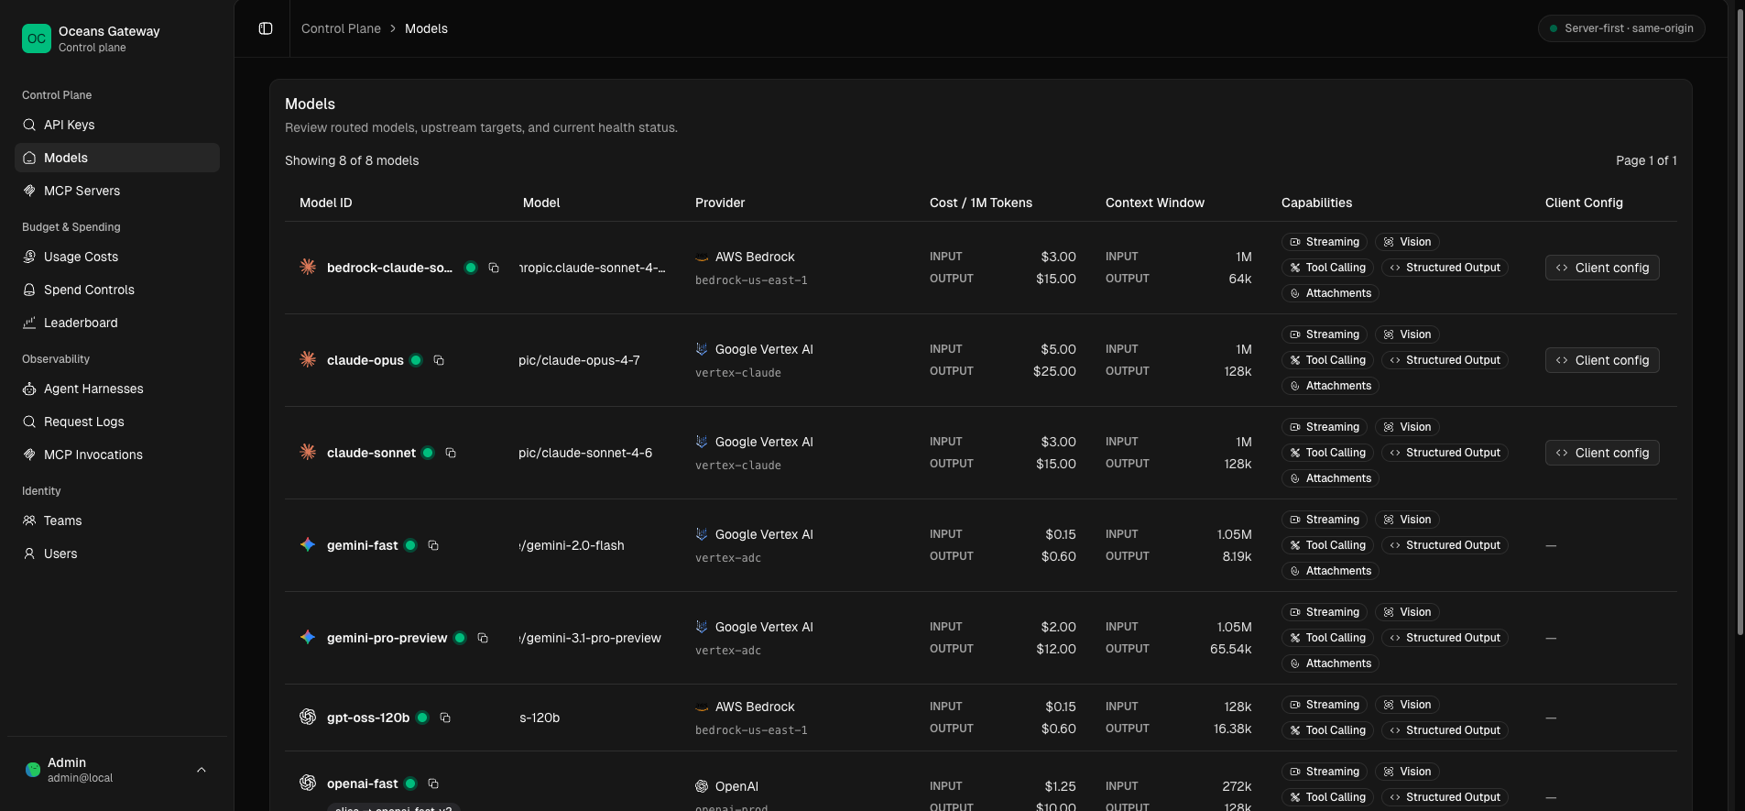Click the Context Window column header
This screenshot has width=1745, height=811.
click(1155, 203)
